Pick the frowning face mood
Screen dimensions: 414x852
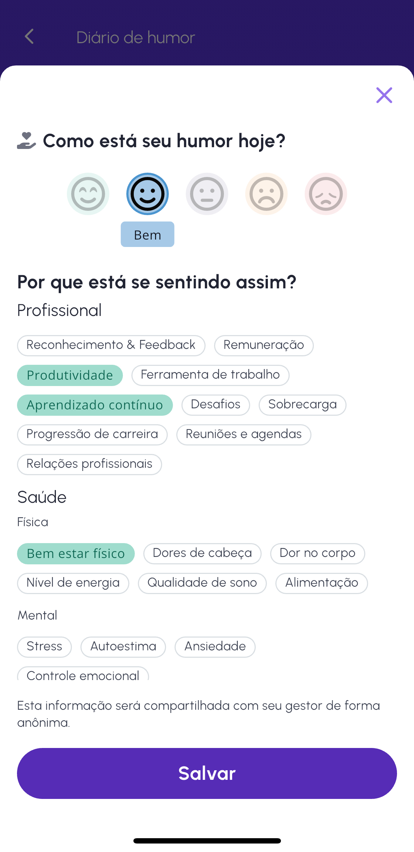click(x=266, y=194)
